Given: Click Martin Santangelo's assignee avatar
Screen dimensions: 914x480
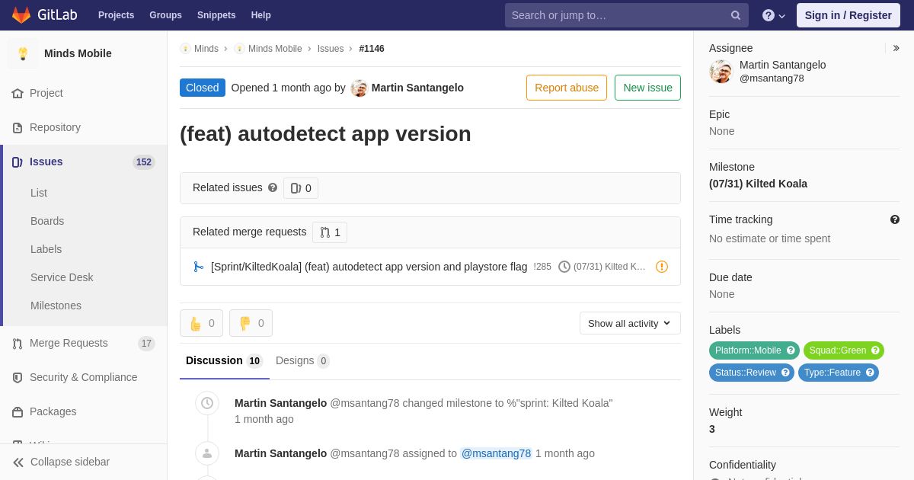Looking at the screenshot, I should [x=721, y=72].
